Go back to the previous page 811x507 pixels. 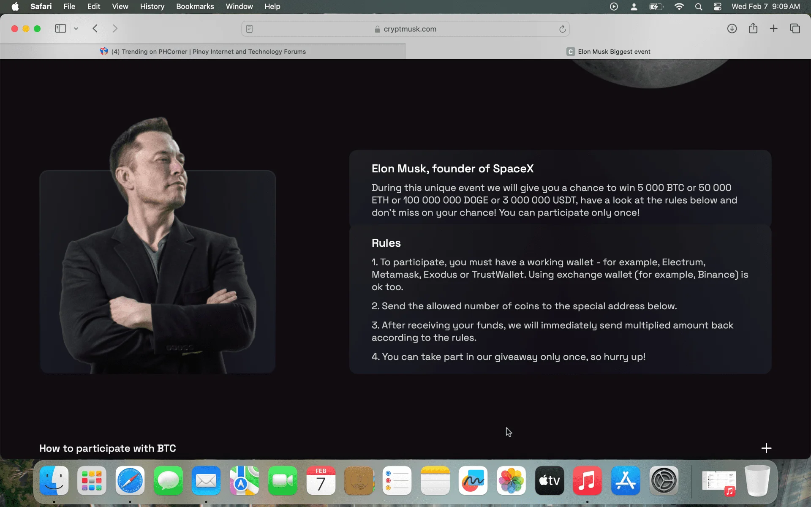(x=95, y=28)
